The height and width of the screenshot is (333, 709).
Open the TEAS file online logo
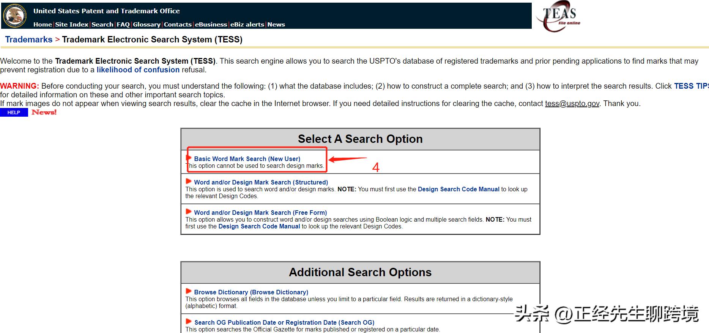coord(559,18)
